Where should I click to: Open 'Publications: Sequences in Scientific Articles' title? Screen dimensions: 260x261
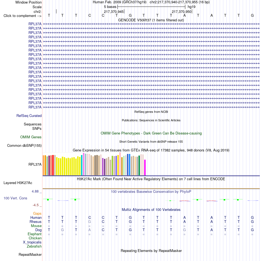tap(151, 120)
